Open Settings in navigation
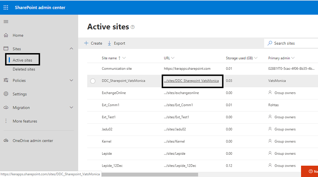 (x=20, y=94)
